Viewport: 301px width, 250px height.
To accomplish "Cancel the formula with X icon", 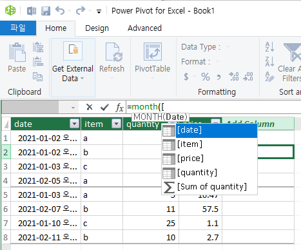I will 90,107.
